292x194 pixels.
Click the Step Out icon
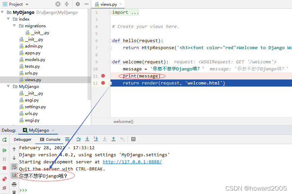[113, 139]
